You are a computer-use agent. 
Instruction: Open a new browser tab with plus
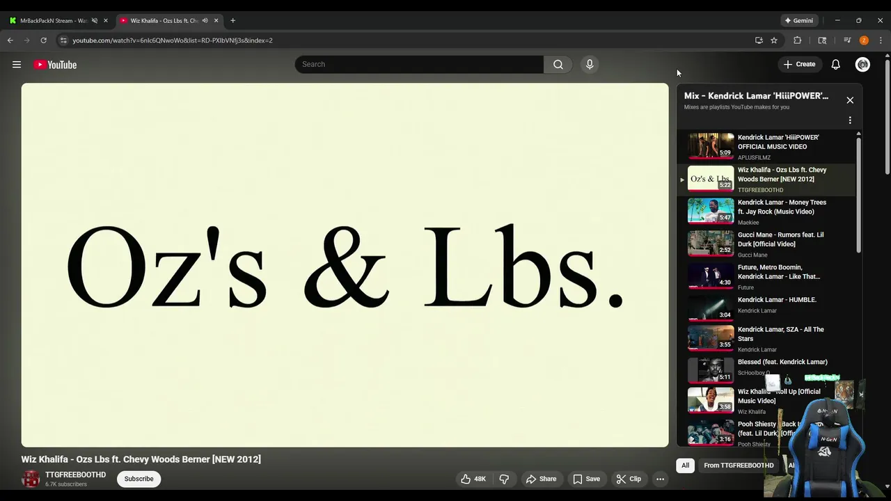[x=232, y=21]
